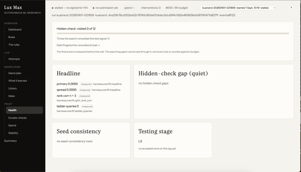Click test signal consulted count line
Image resolution: width=301 pixels, height=172 pixels.
(x=83, y=38)
